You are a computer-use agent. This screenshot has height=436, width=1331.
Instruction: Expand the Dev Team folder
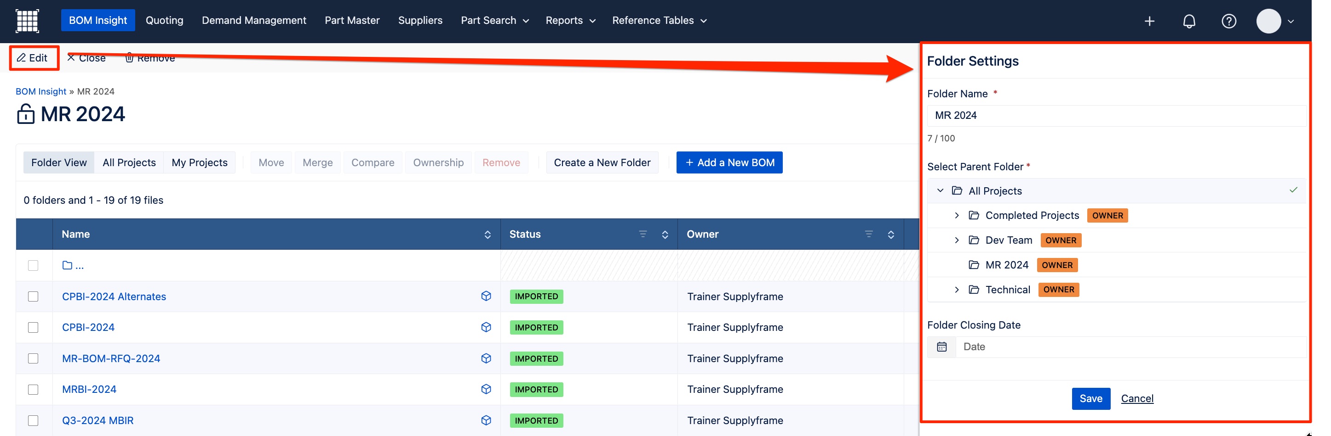pyautogui.click(x=957, y=240)
